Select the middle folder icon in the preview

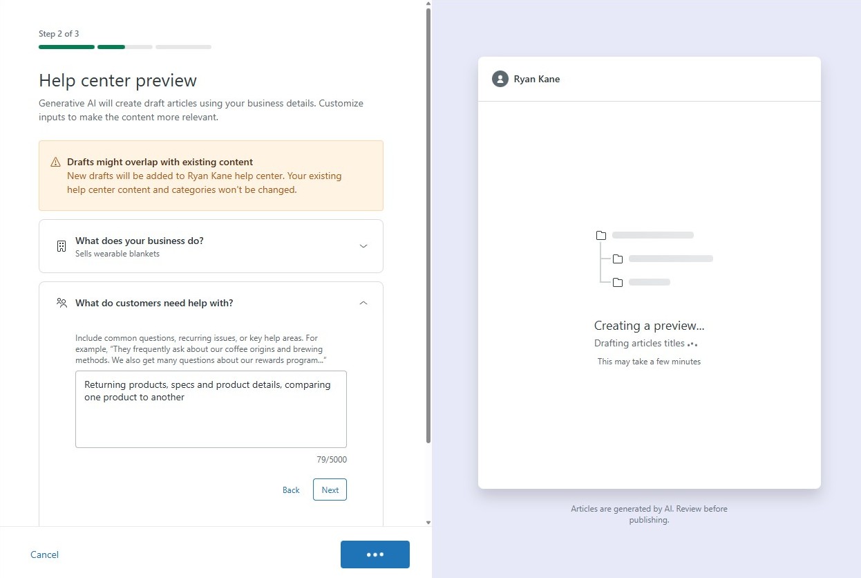click(x=617, y=259)
